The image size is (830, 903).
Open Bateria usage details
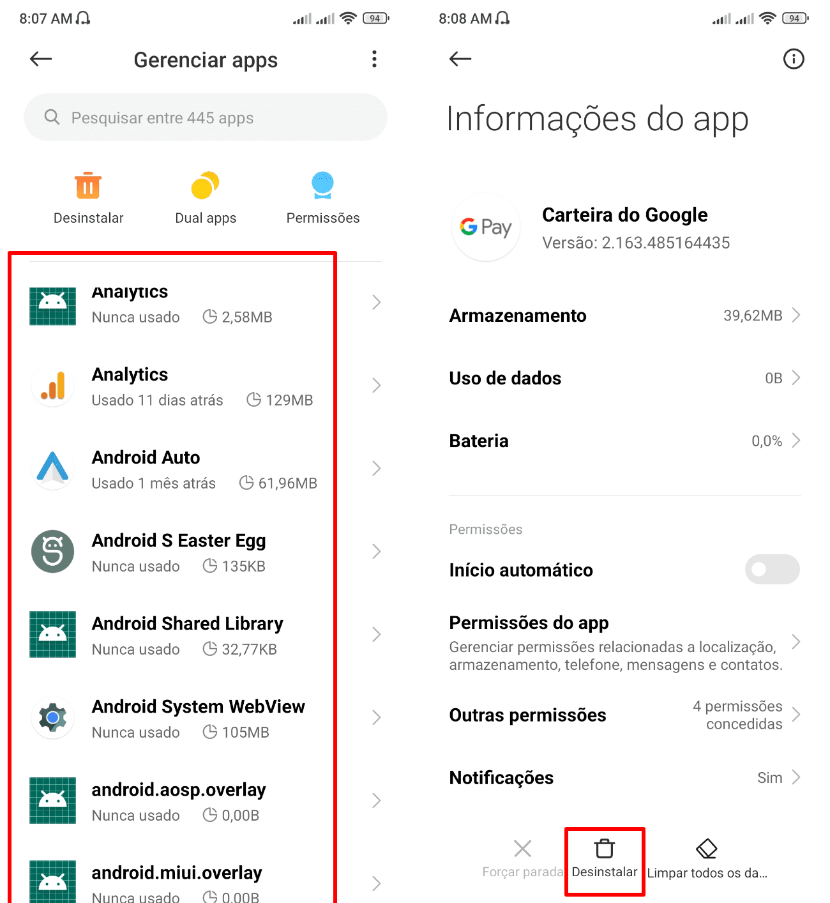click(625, 441)
